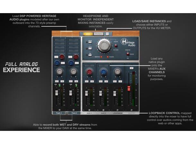This screenshot has height=144, width=196.
Task: Toggle the DIM button in the monitor section
Action: (90, 55)
